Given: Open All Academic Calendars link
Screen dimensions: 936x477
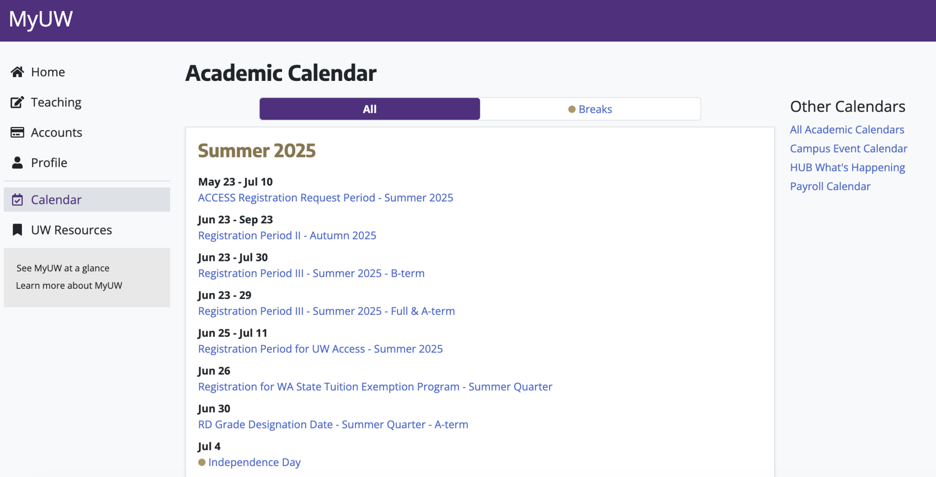Looking at the screenshot, I should click(x=847, y=130).
